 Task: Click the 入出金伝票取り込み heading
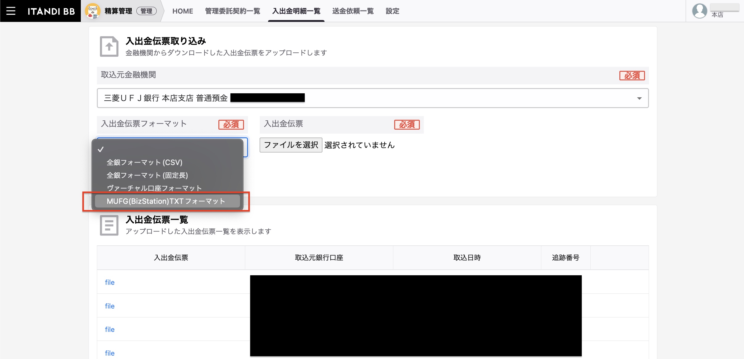(x=166, y=41)
